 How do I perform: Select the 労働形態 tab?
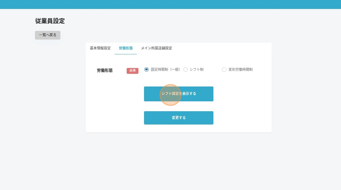tap(126, 48)
